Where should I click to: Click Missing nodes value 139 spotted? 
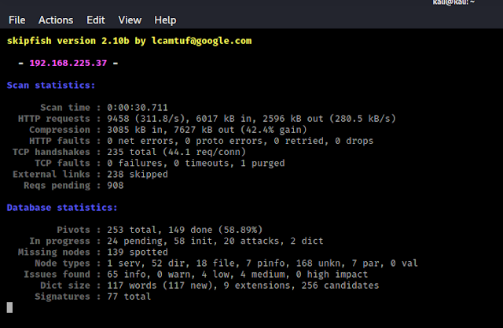[x=138, y=252]
